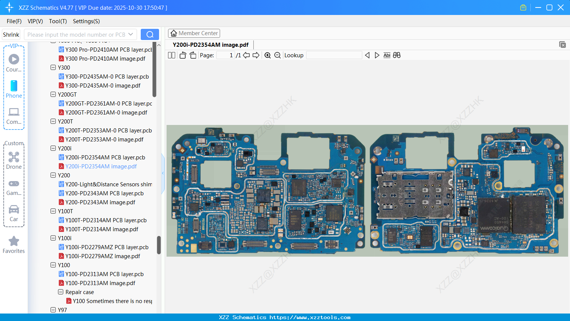Collapse the Repair case group under Y100
This screenshot has height=321, width=570.
click(x=61, y=292)
